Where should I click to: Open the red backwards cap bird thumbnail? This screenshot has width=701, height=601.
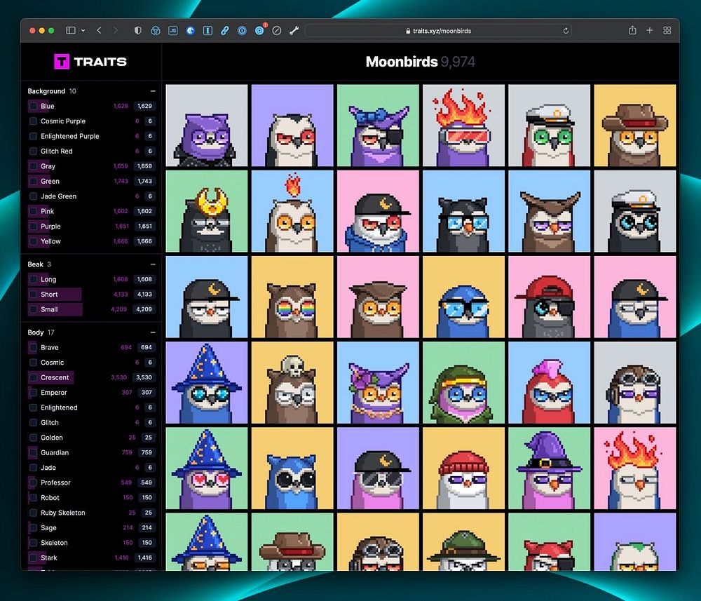[550, 297]
